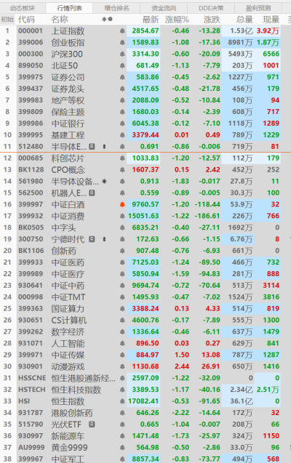The width and height of the screenshot is (291, 463).
Task: Select the 沪深300 row
Action: (x=140, y=54)
